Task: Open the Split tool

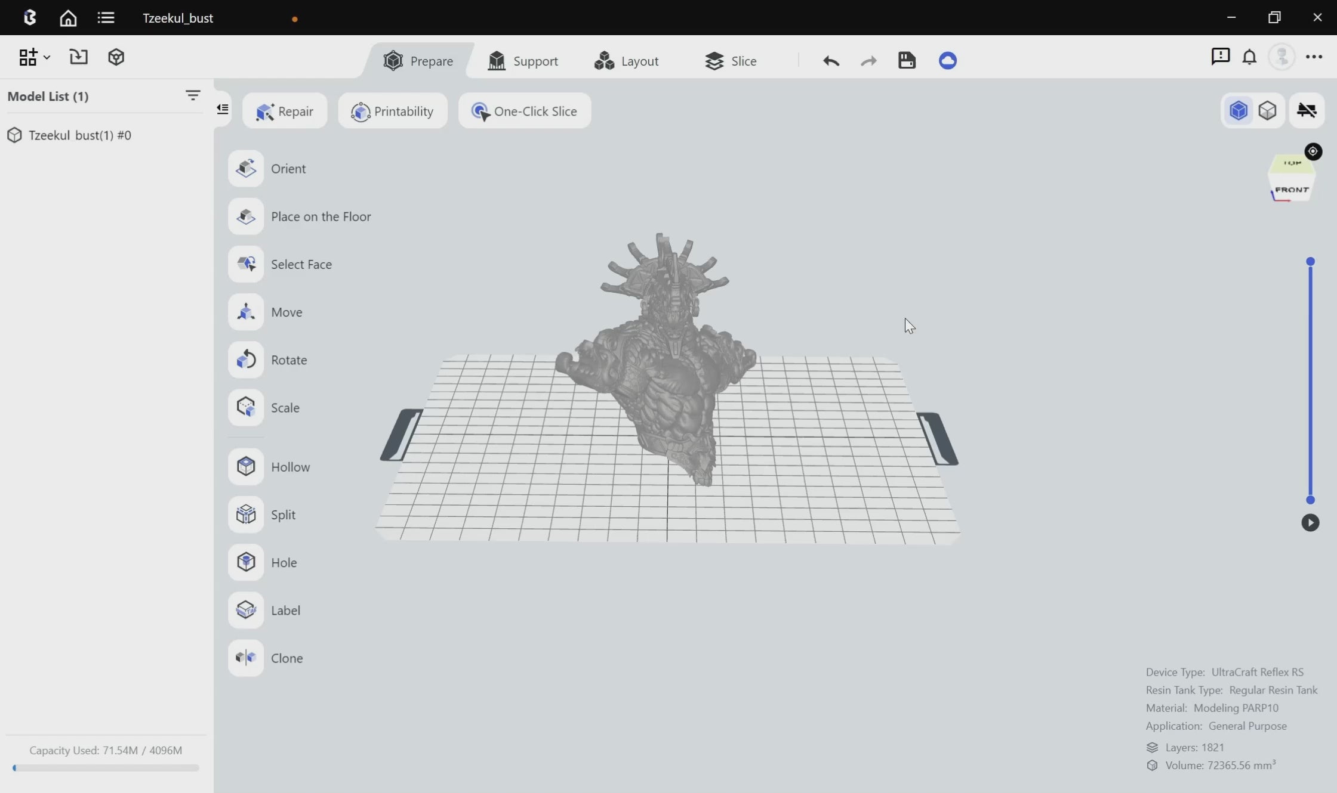Action: (246, 515)
